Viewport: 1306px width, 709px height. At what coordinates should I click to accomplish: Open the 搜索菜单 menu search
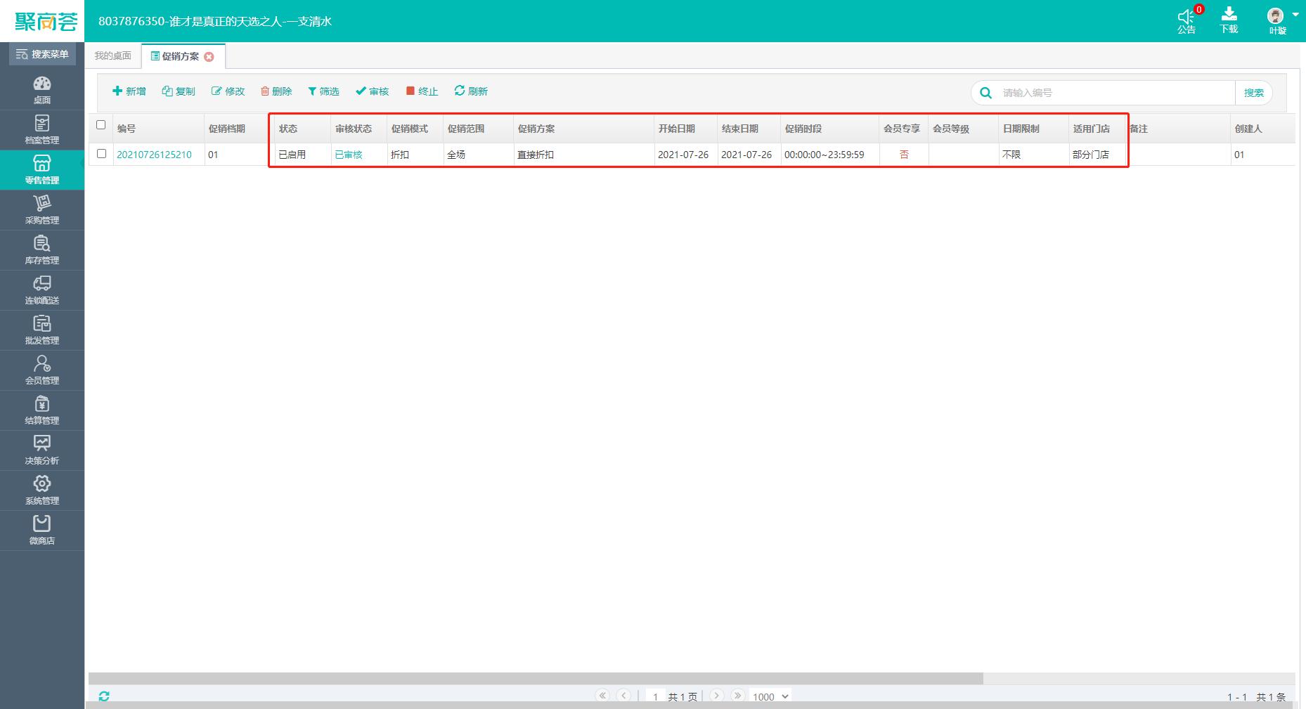(42, 54)
